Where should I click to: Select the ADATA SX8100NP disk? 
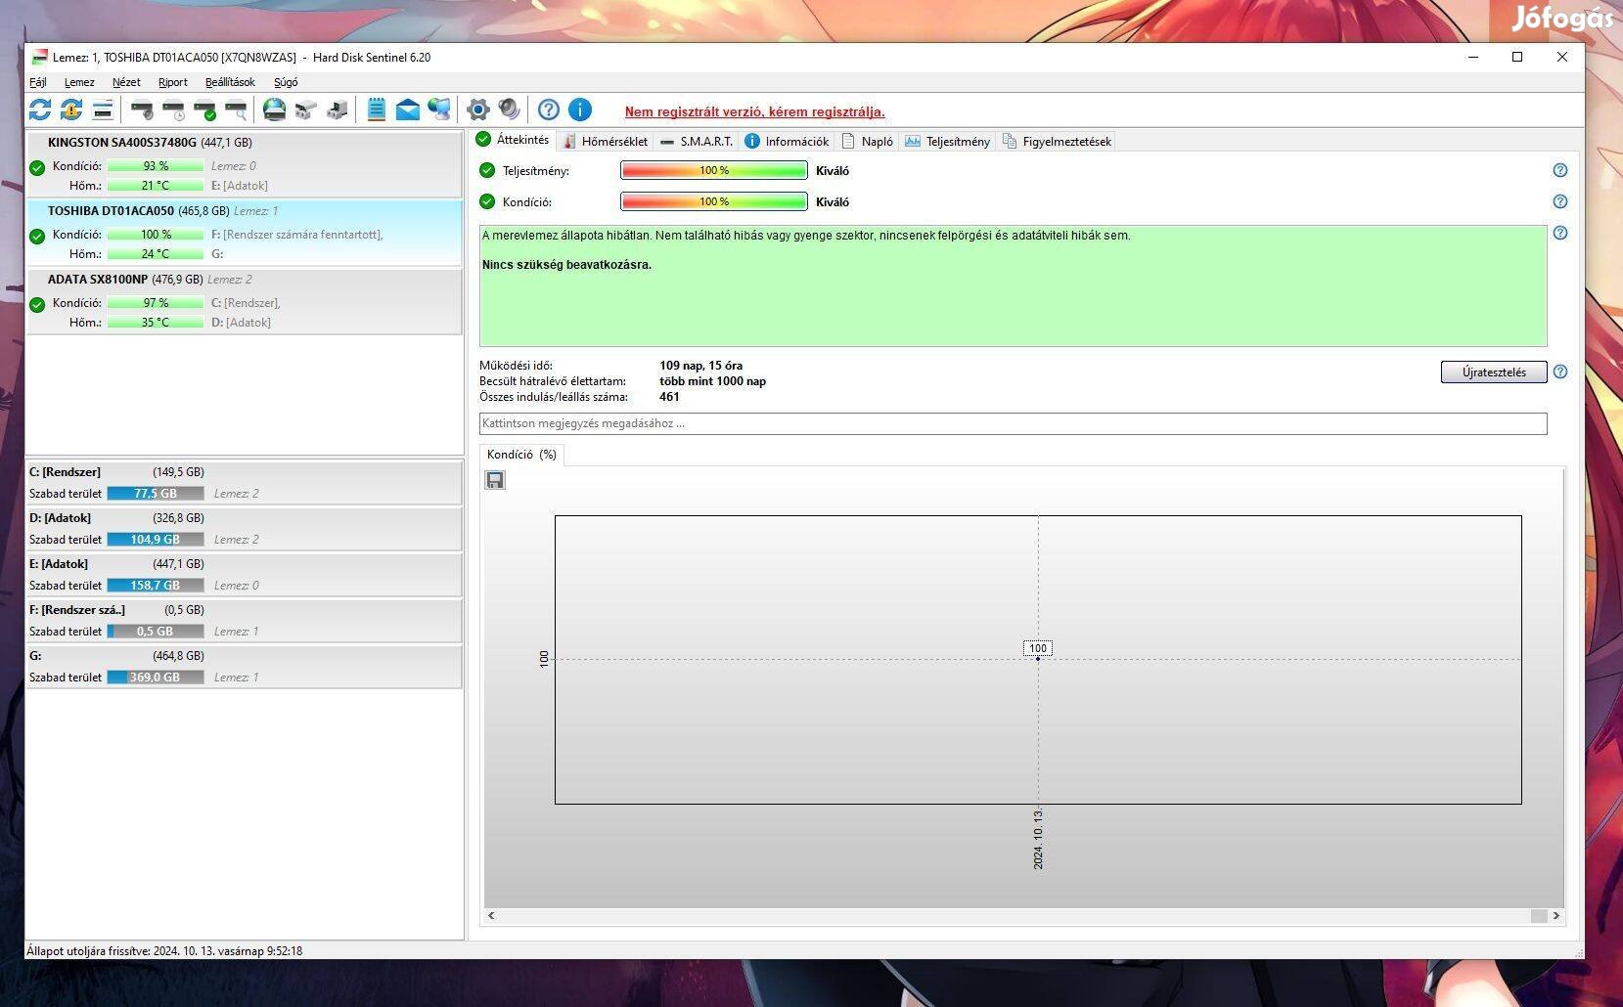pyautogui.click(x=244, y=301)
